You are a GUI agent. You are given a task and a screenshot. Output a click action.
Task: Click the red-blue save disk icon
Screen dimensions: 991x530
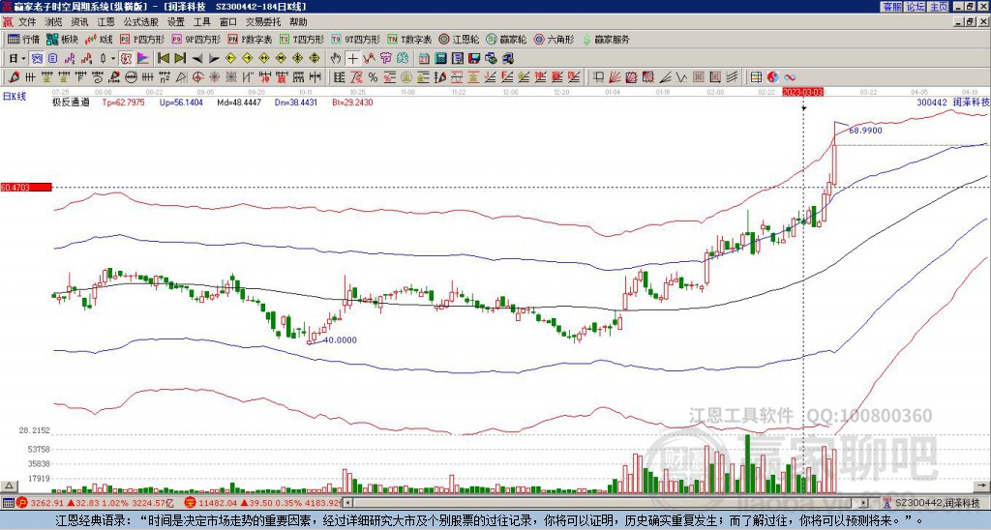[x=474, y=59]
